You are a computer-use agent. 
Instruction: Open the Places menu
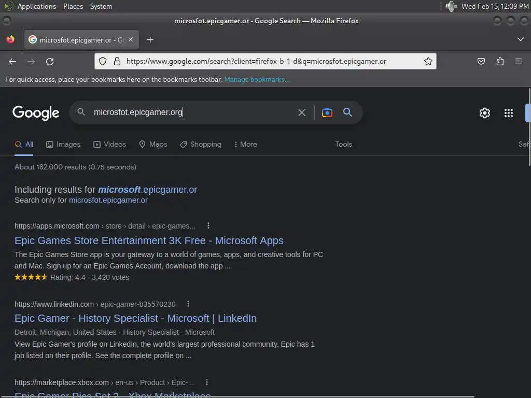(73, 6)
